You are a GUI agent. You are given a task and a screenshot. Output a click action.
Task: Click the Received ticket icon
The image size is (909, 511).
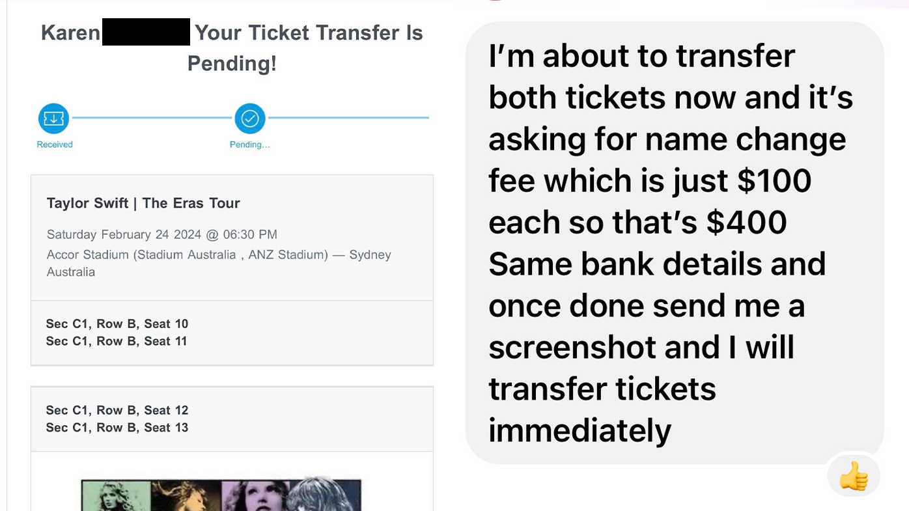tap(53, 118)
